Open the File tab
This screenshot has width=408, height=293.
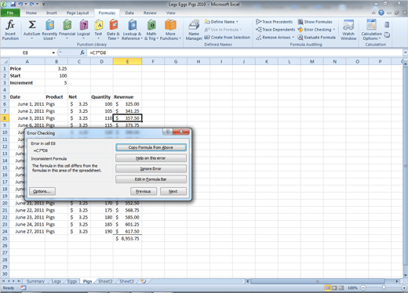click(10, 13)
